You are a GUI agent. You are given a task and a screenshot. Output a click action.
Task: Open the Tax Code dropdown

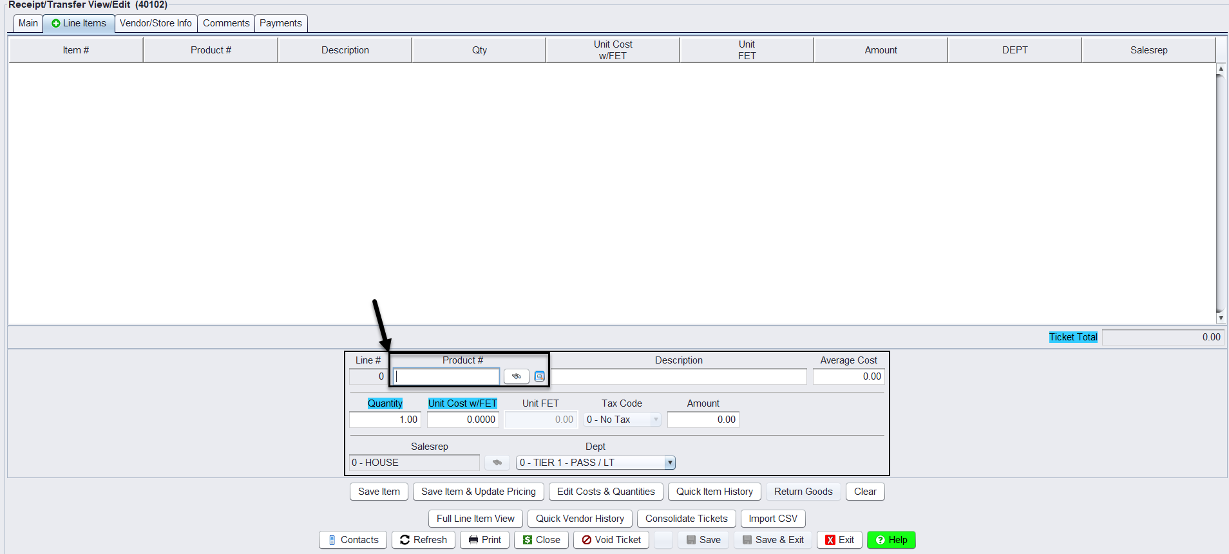click(656, 420)
